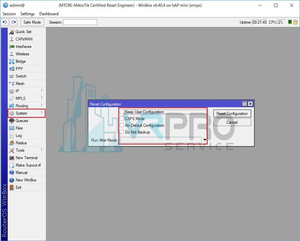Click the Reset Configuration button
Viewport: 300px width, 241px height.
[x=232, y=113]
